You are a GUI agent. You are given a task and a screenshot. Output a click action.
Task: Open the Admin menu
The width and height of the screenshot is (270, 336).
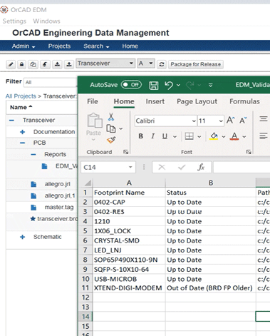(24, 46)
